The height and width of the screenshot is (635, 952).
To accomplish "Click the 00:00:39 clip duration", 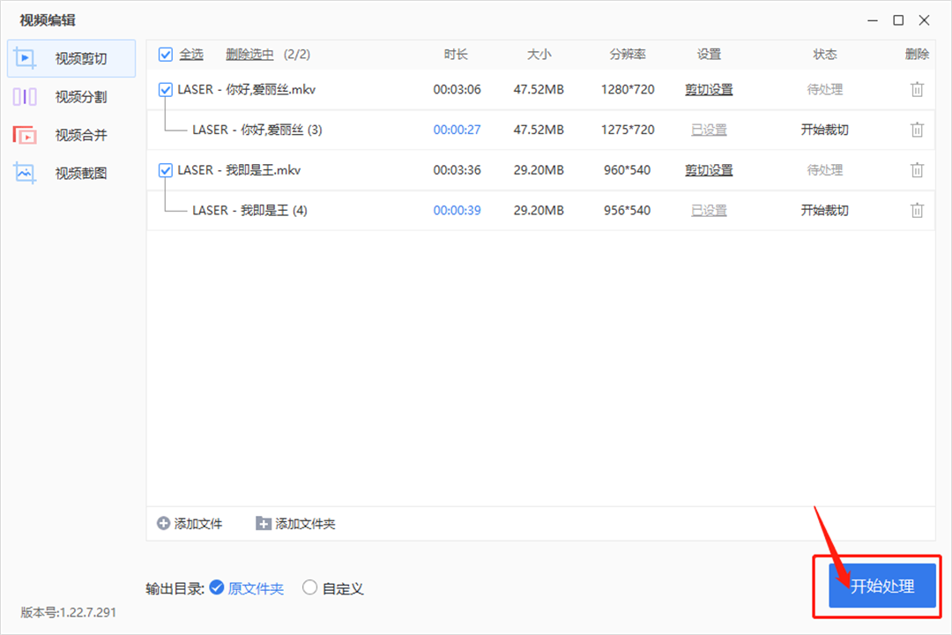I will pos(457,211).
